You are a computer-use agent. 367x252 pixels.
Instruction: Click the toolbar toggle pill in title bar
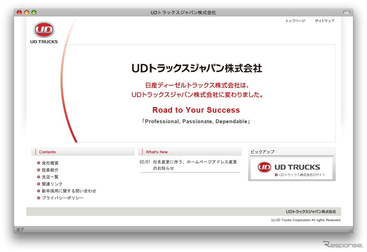[x=347, y=13]
